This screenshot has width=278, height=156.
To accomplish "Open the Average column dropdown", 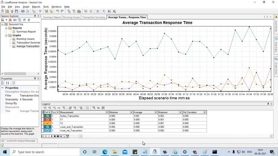I will tap(156, 112).
